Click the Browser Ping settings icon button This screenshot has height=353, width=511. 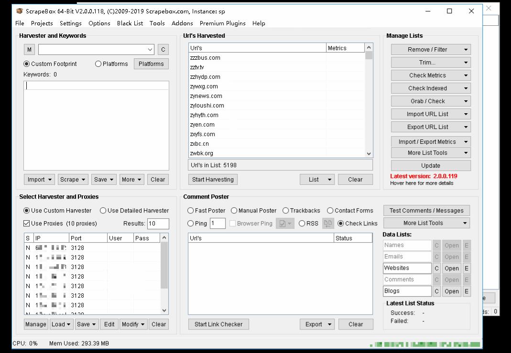pyautogui.click(x=285, y=224)
